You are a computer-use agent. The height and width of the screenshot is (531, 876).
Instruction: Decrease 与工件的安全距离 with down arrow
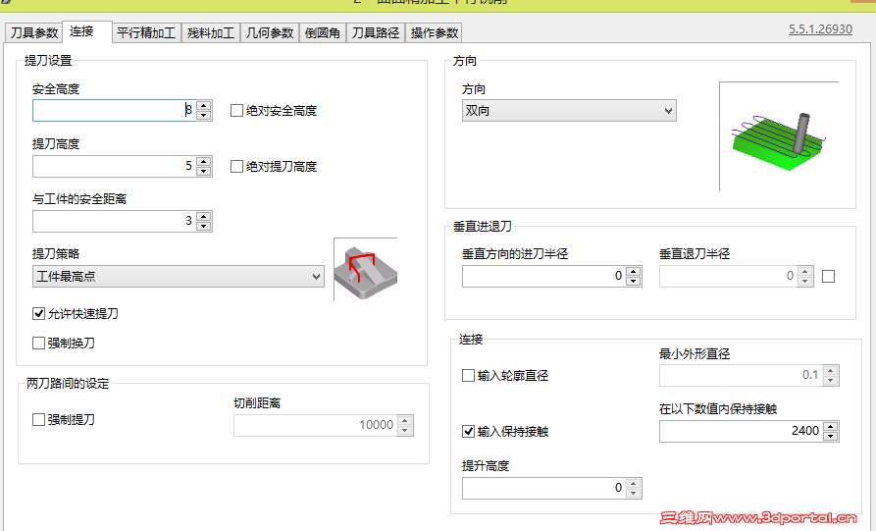pyautogui.click(x=204, y=226)
